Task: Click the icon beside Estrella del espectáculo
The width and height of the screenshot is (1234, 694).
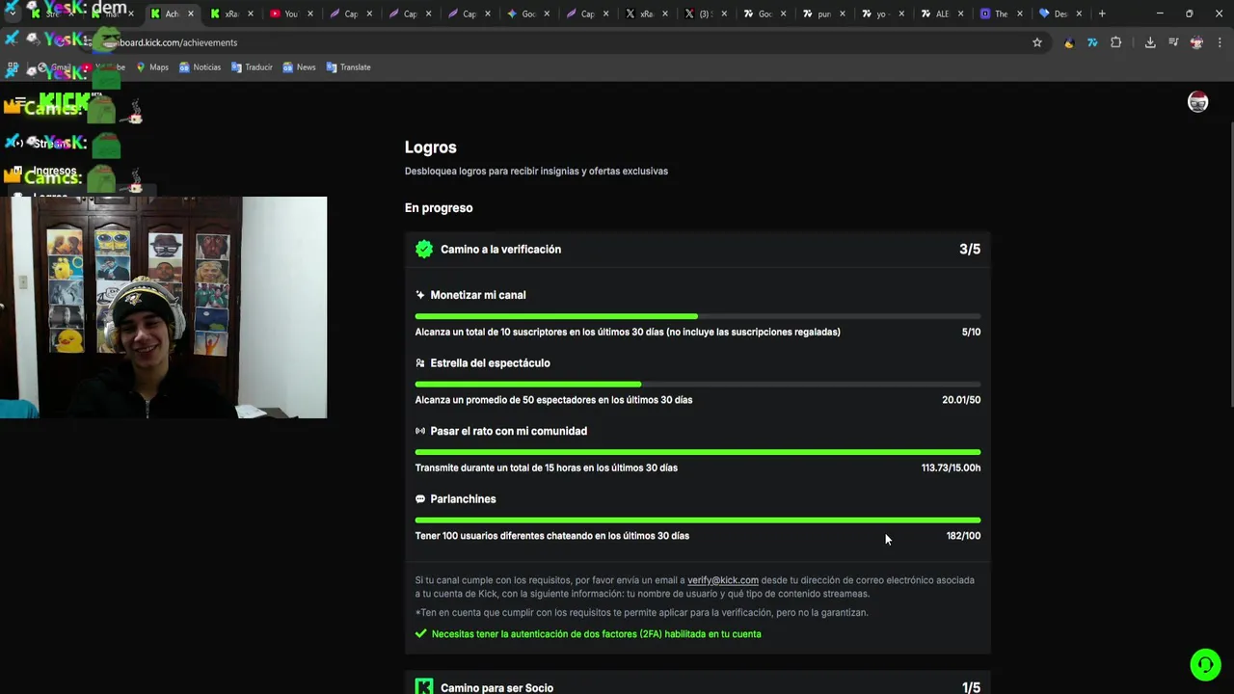Action: click(420, 363)
